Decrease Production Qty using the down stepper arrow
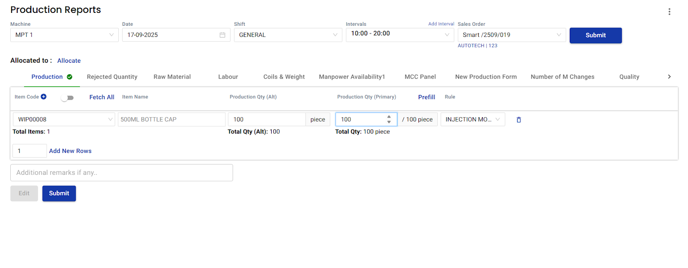 (389, 122)
